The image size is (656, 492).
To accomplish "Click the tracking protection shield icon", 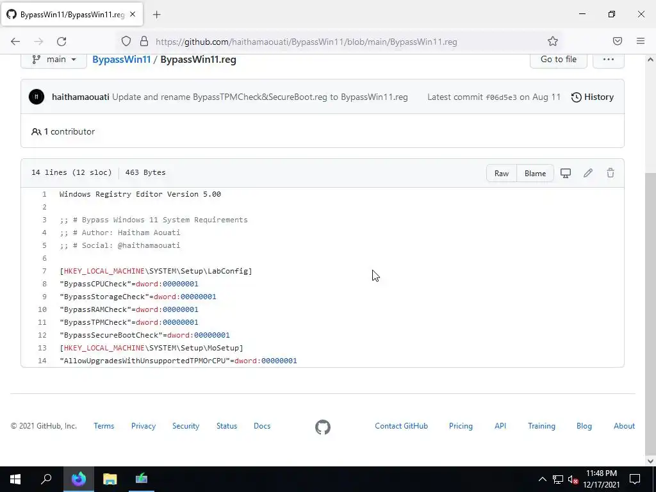I will click(126, 42).
